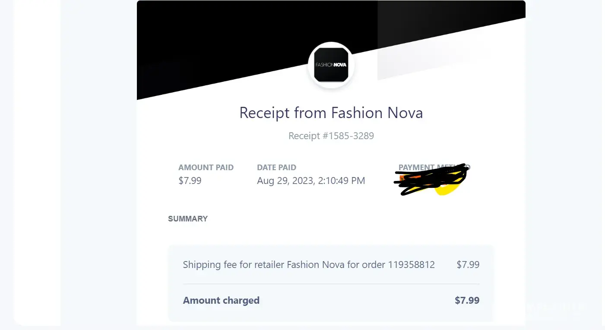The width and height of the screenshot is (605, 330).
Task: Click the time 2:10:49 PM
Action: pos(341,181)
